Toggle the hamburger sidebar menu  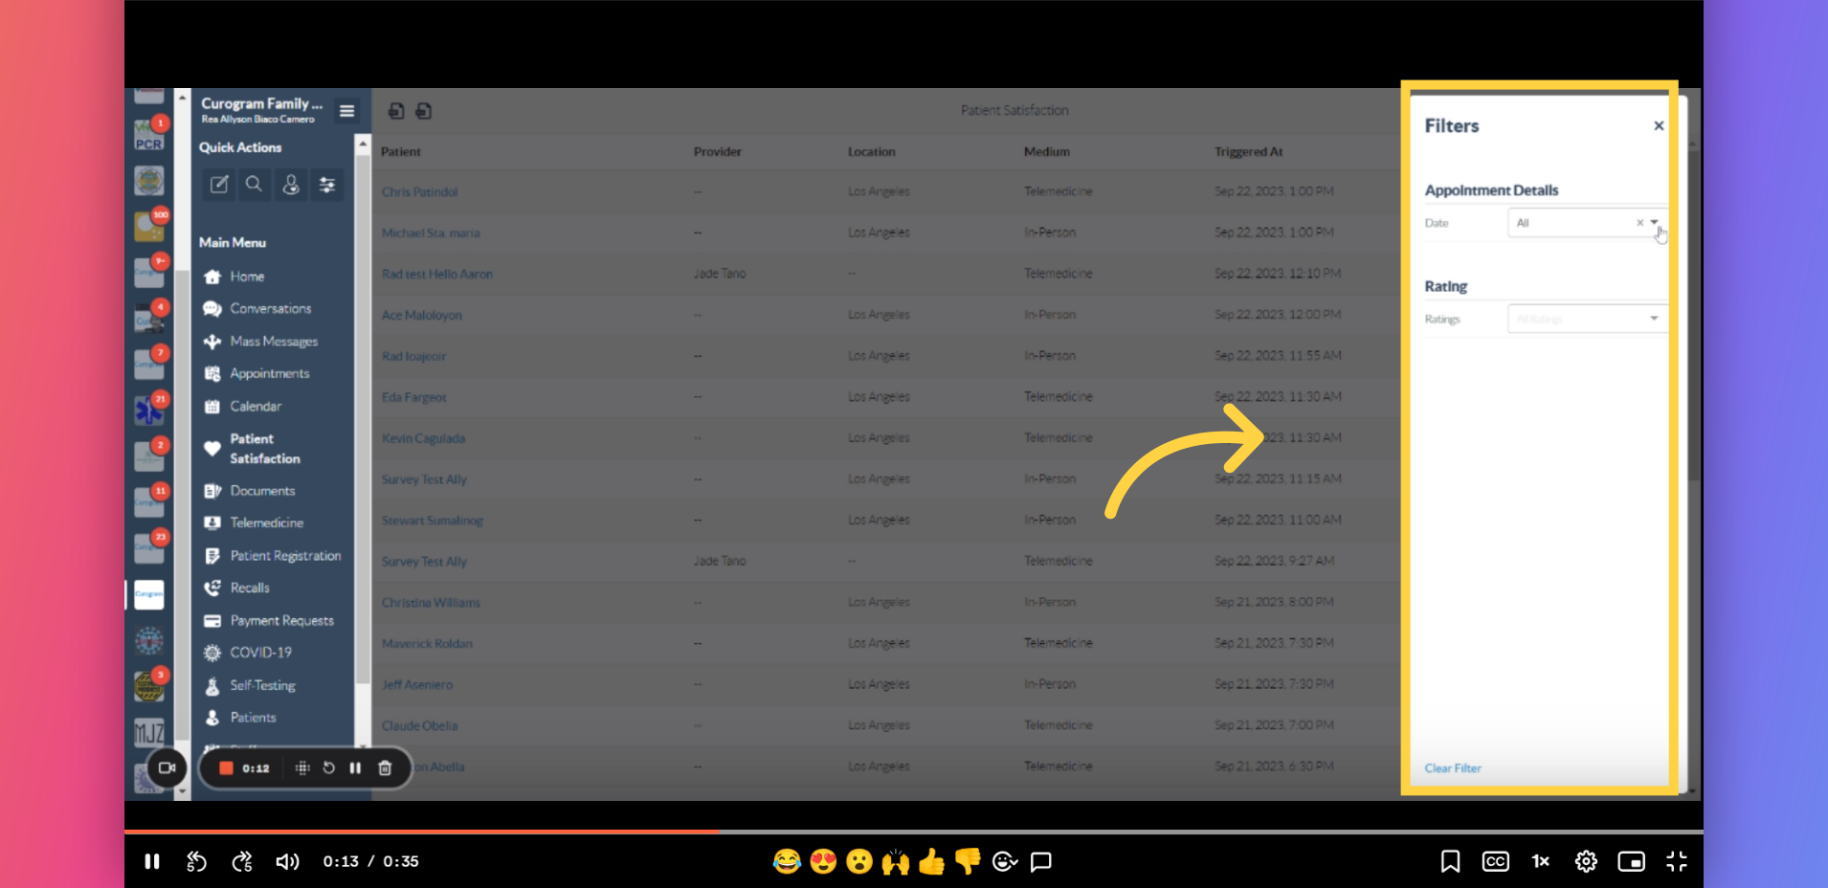[x=346, y=111]
